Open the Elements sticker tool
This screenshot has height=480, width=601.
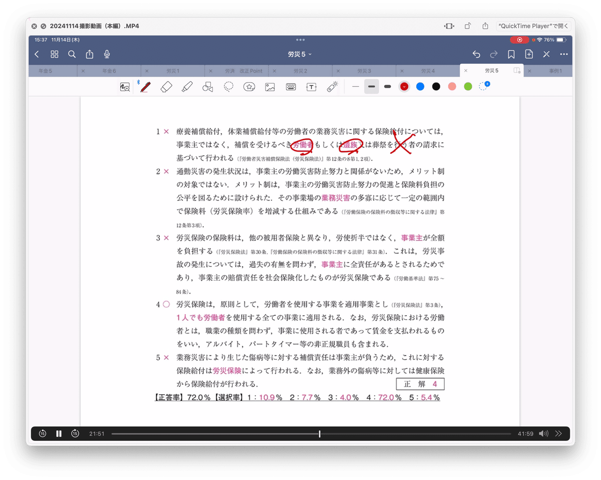249,87
